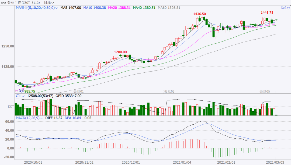The width and height of the screenshot is (291, 165).
Task: Select the 1200.00 peak price annotation
Action: coord(120,52)
